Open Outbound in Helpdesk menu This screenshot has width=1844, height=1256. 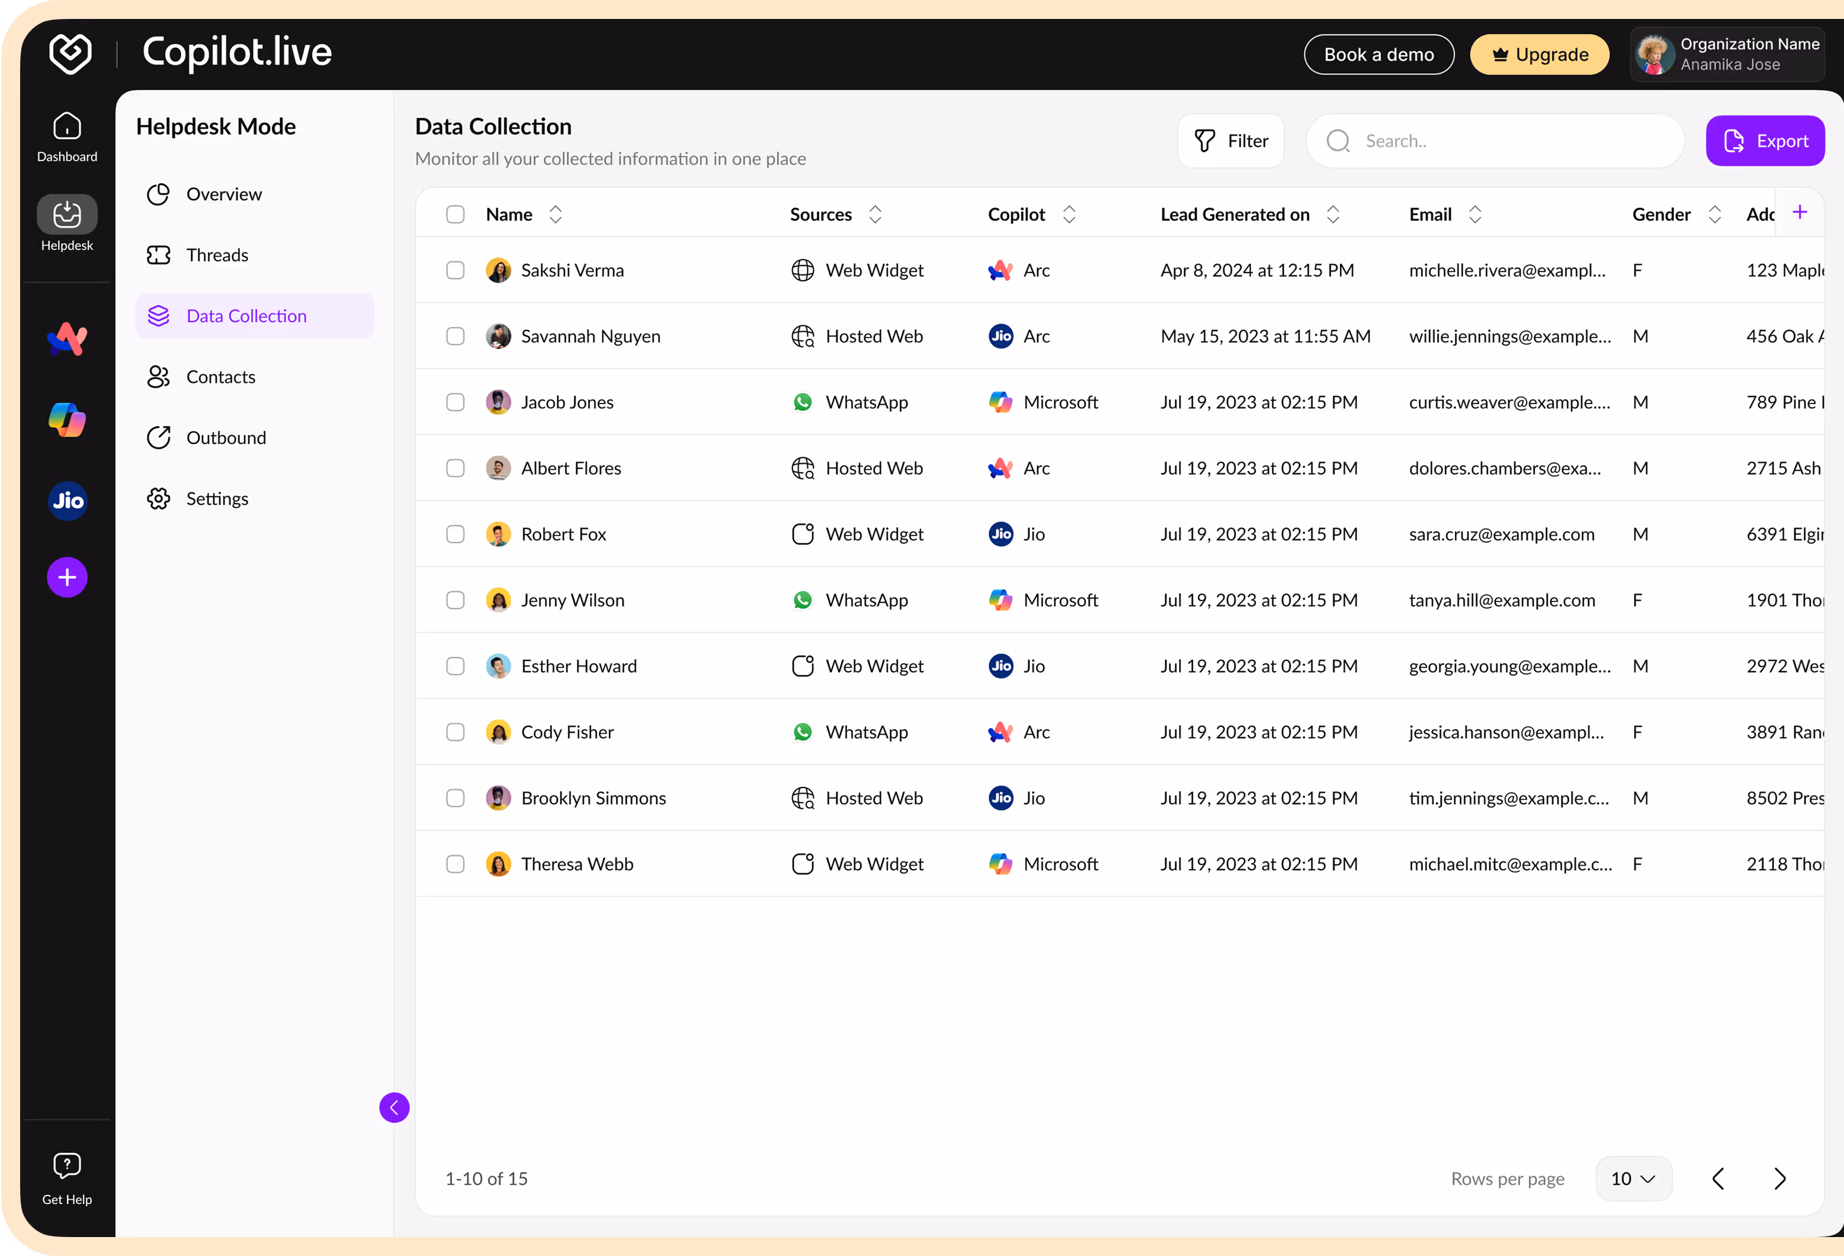tap(254, 438)
